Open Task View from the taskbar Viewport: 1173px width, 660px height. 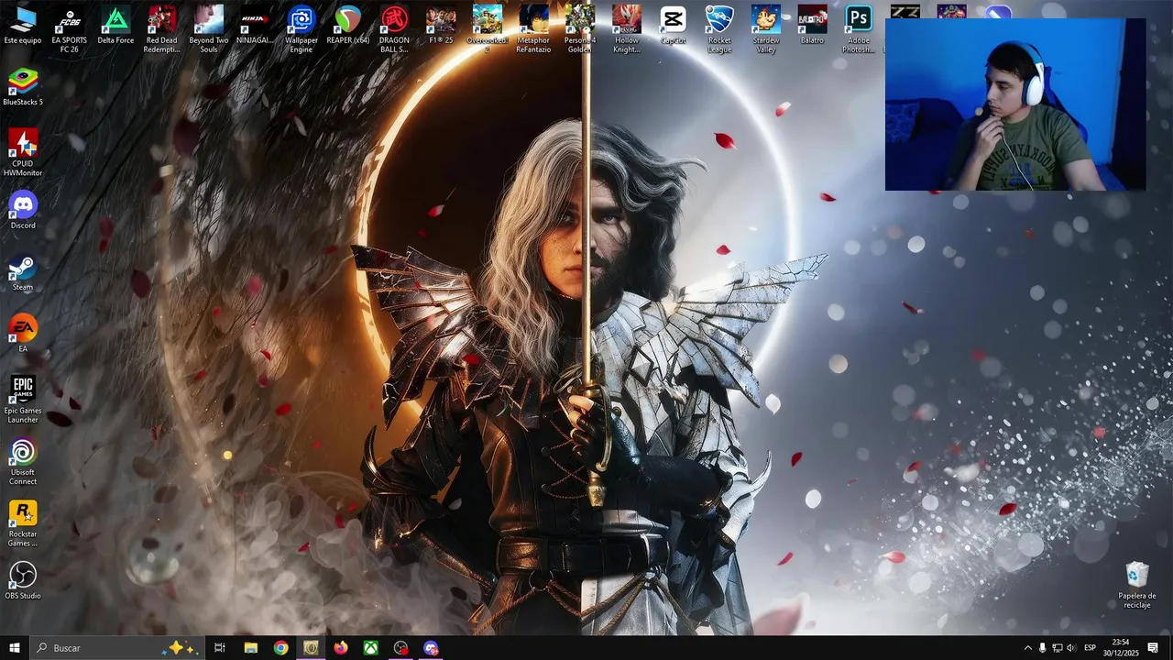[220, 648]
